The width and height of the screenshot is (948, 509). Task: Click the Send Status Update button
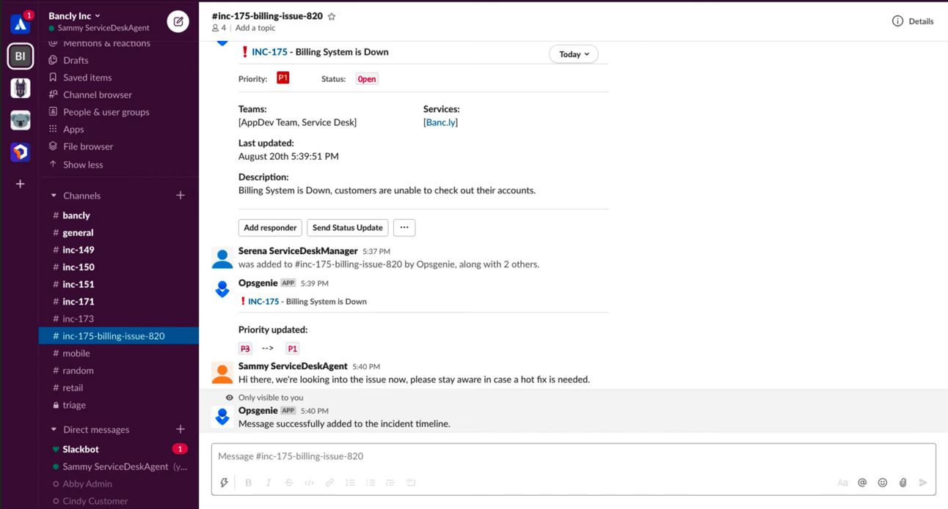(x=348, y=228)
